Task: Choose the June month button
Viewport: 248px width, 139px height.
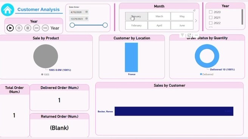Action: point(182,25)
